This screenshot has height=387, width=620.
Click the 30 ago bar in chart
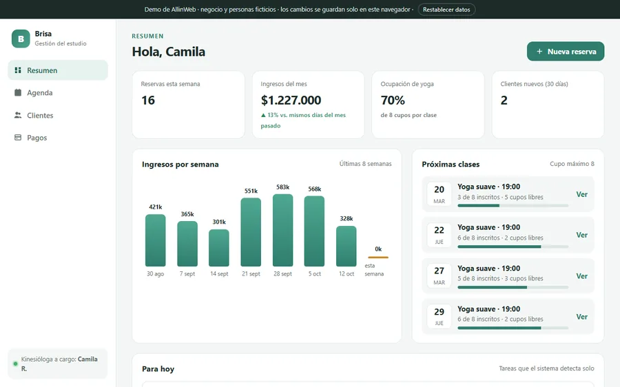156,240
